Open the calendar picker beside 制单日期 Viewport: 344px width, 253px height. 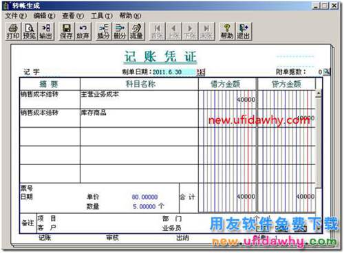(x=201, y=72)
